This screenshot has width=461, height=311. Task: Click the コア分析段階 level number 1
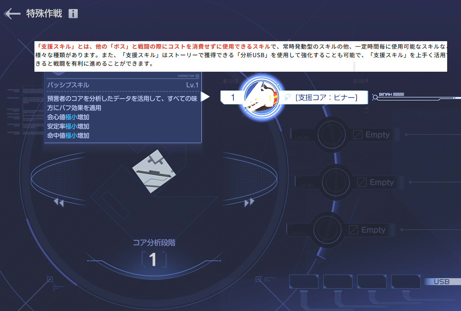[x=153, y=260]
